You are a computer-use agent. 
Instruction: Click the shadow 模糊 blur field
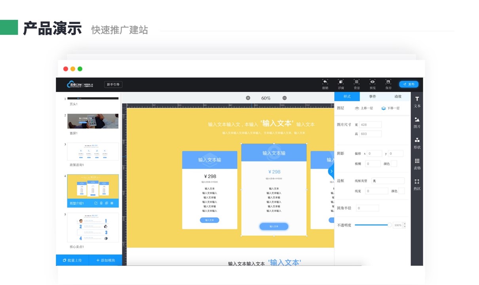[x=373, y=163]
